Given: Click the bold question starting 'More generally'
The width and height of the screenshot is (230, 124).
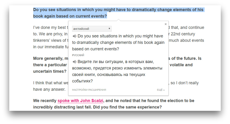Looking at the screenshot, I should click(x=50, y=58).
